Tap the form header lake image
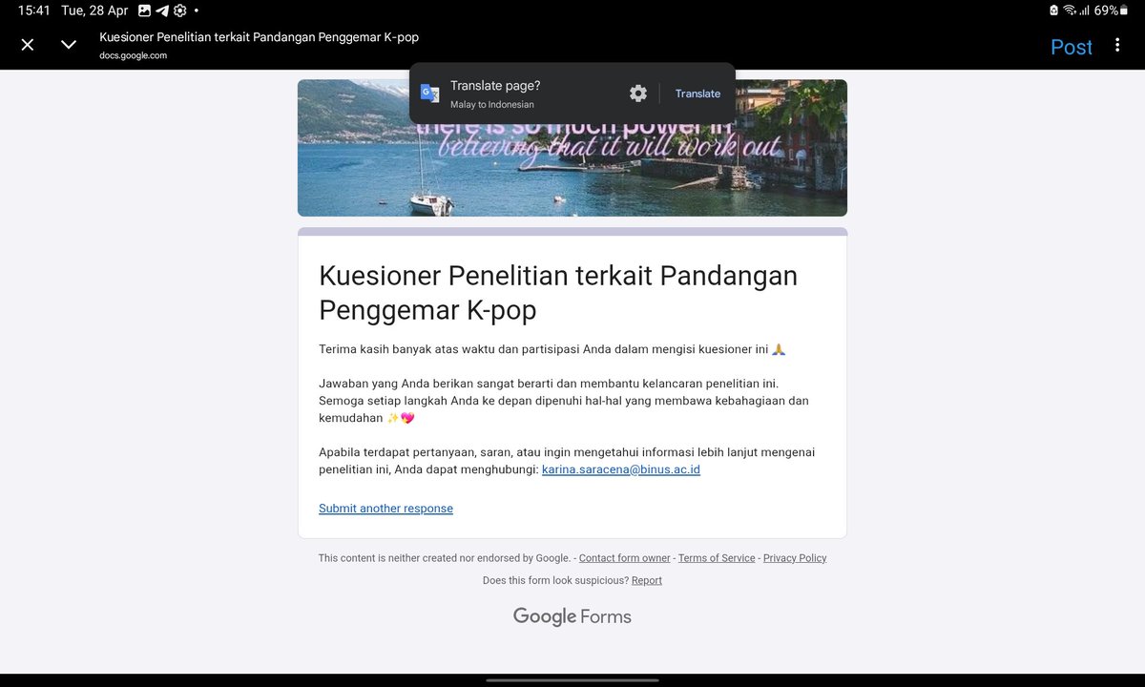This screenshot has height=687, width=1145. click(572, 148)
